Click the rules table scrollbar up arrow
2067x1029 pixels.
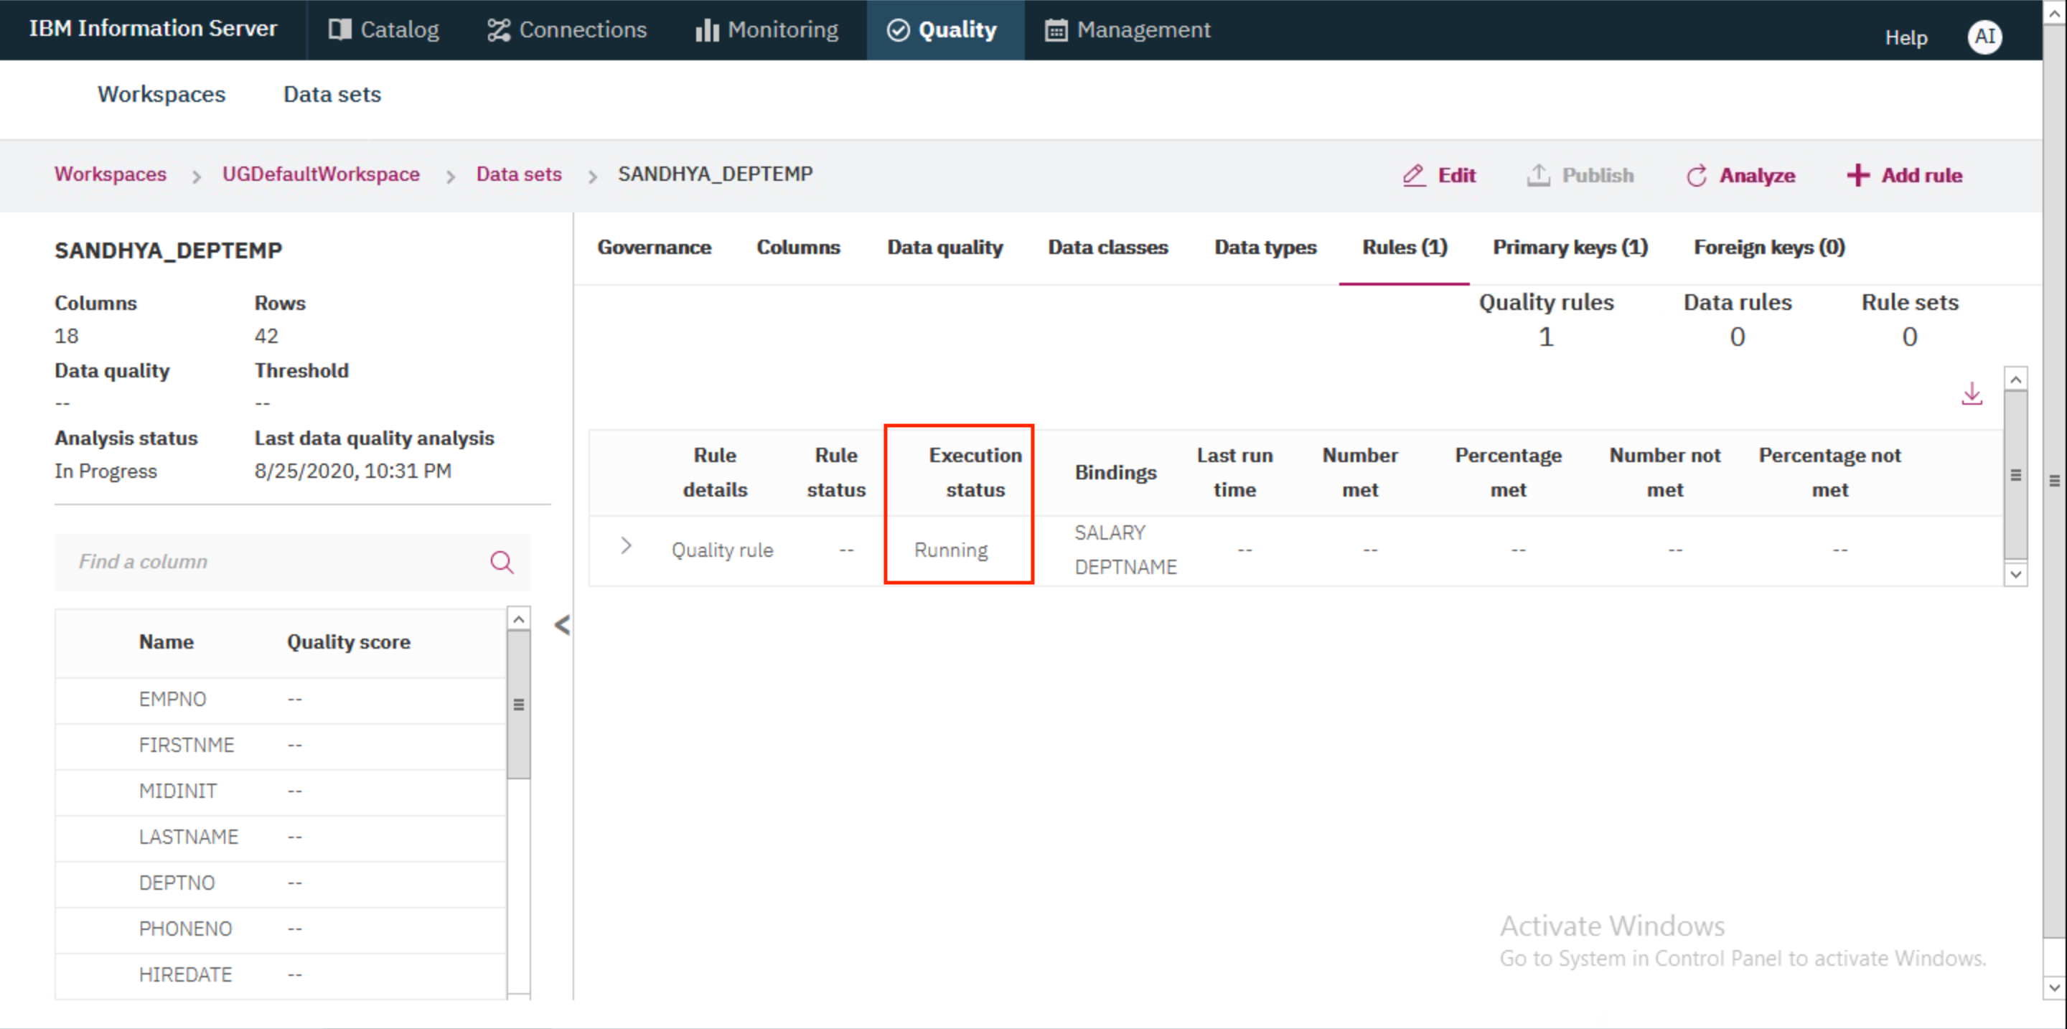[x=2015, y=379]
